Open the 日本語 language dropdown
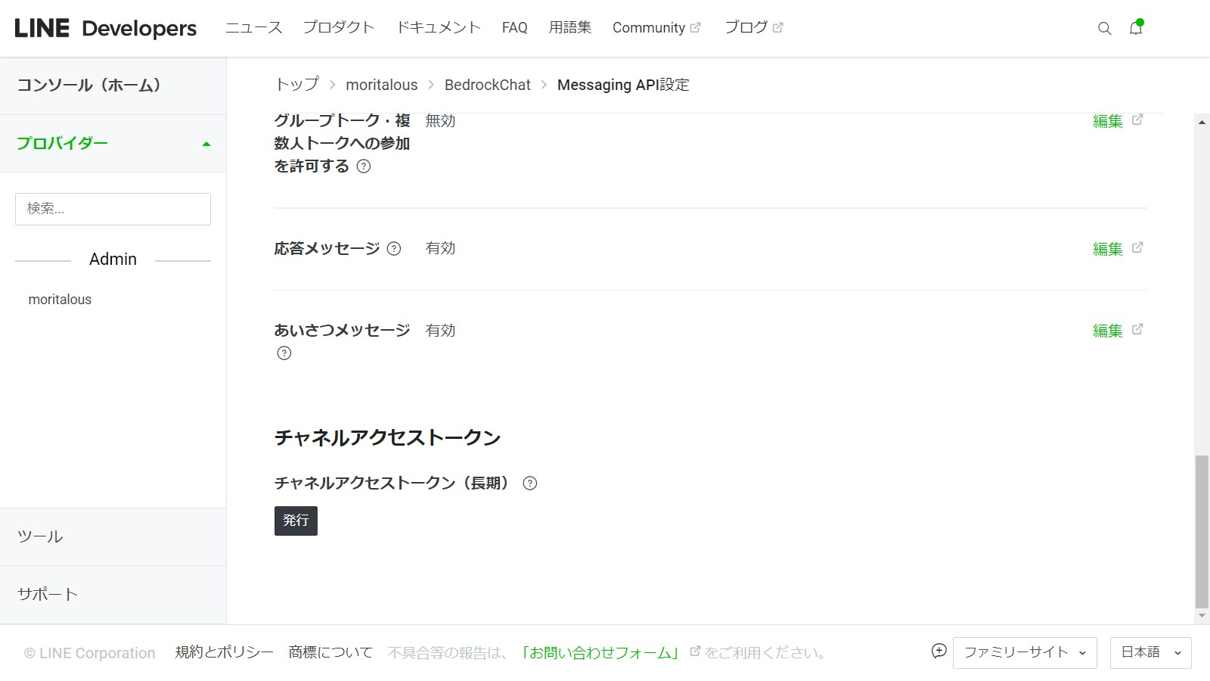This screenshot has width=1210, height=681. [x=1150, y=653]
